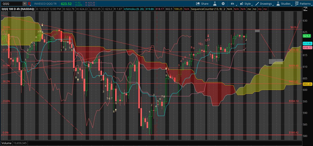
Task: Click the Volume panel label
Action: tap(7, 143)
